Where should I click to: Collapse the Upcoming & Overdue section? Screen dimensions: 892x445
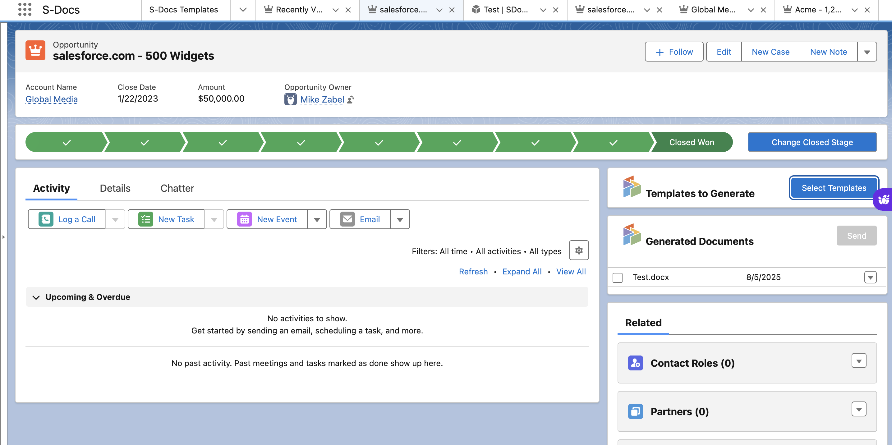[36, 297]
